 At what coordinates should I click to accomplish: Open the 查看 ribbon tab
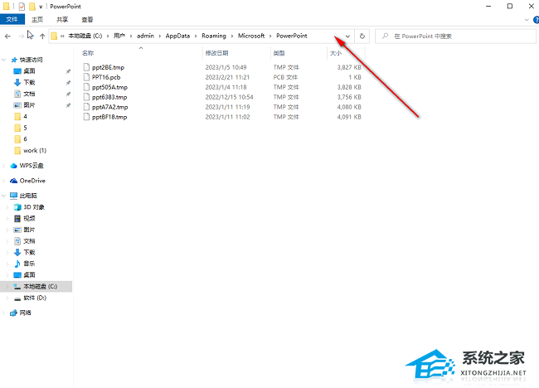[87, 20]
